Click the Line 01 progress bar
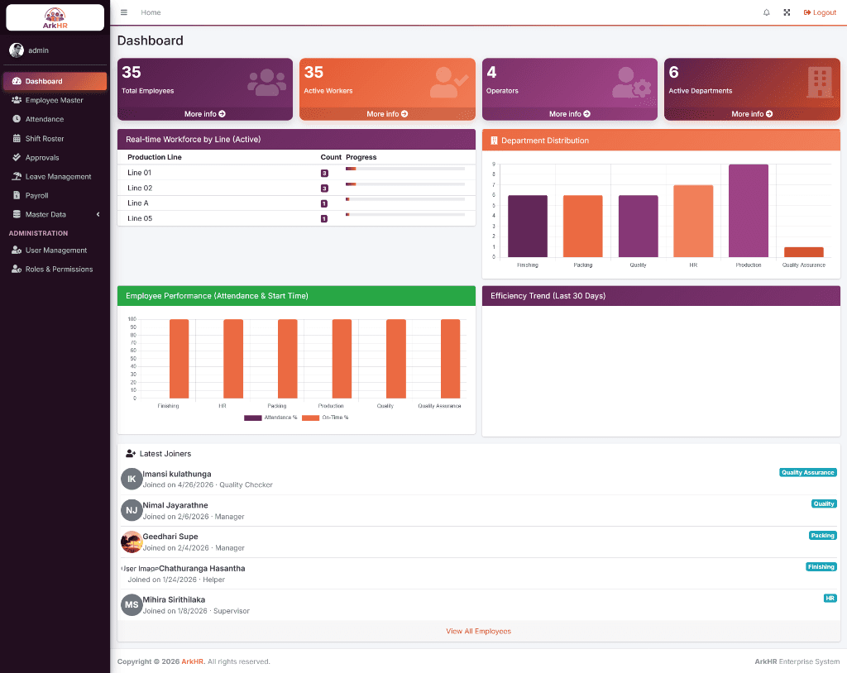Image resolution: width=847 pixels, height=673 pixels. (405, 169)
